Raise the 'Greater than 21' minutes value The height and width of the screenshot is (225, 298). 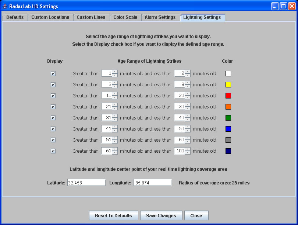point(115,105)
